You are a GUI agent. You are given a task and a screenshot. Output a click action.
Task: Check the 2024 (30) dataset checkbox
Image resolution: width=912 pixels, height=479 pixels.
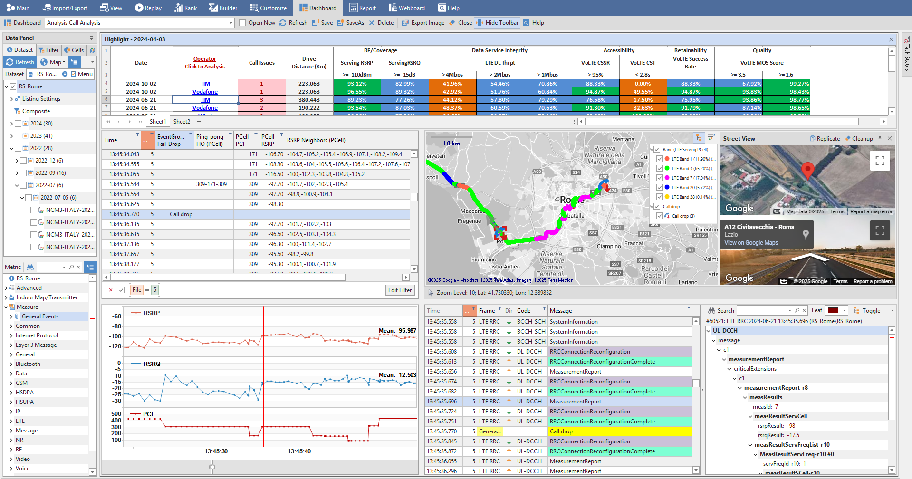coord(18,124)
